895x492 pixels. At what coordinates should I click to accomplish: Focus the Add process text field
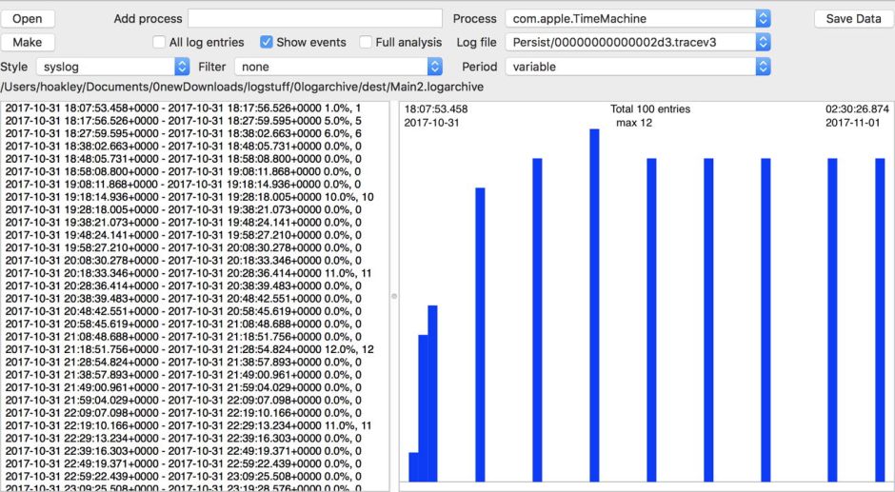[x=315, y=19]
